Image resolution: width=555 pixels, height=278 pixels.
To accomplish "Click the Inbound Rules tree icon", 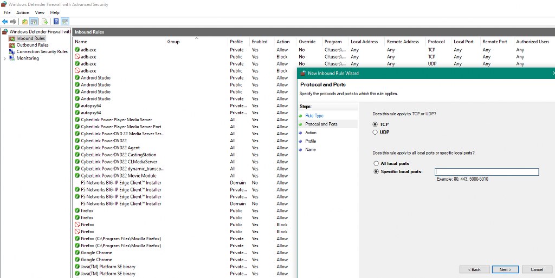I will (12, 38).
